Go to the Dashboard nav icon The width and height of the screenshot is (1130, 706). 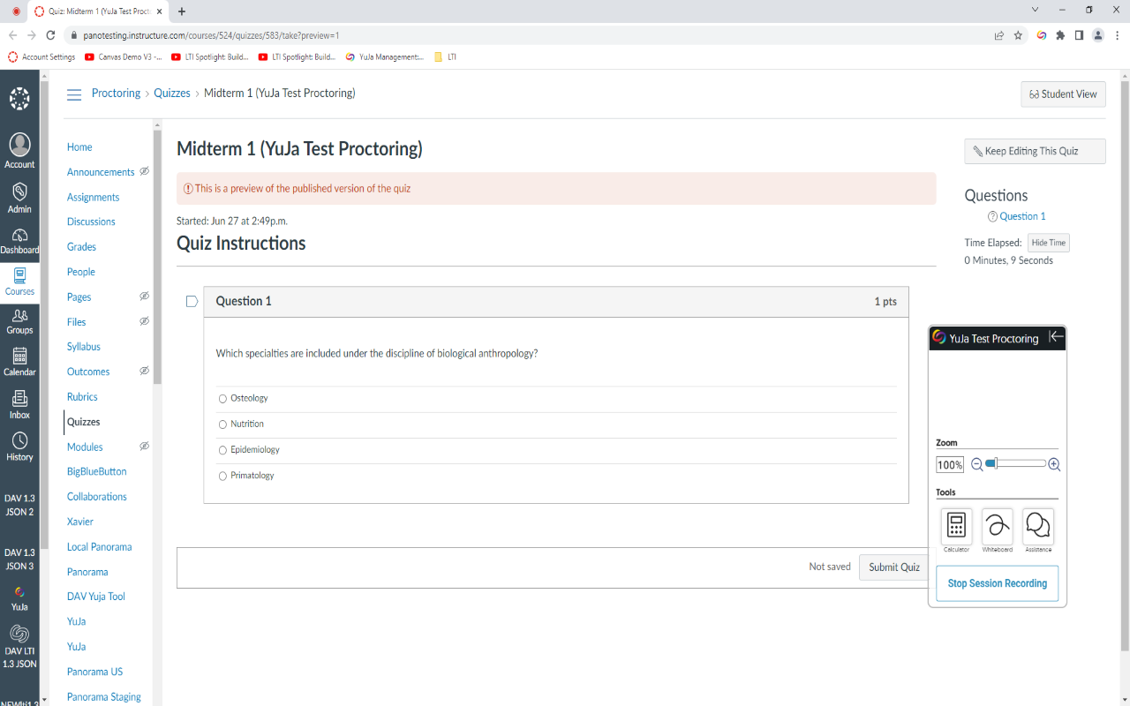coord(19,241)
